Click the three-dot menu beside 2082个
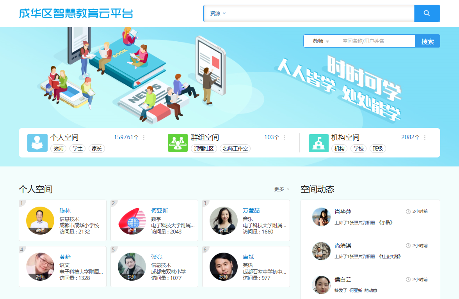 (x=425, y=138)
